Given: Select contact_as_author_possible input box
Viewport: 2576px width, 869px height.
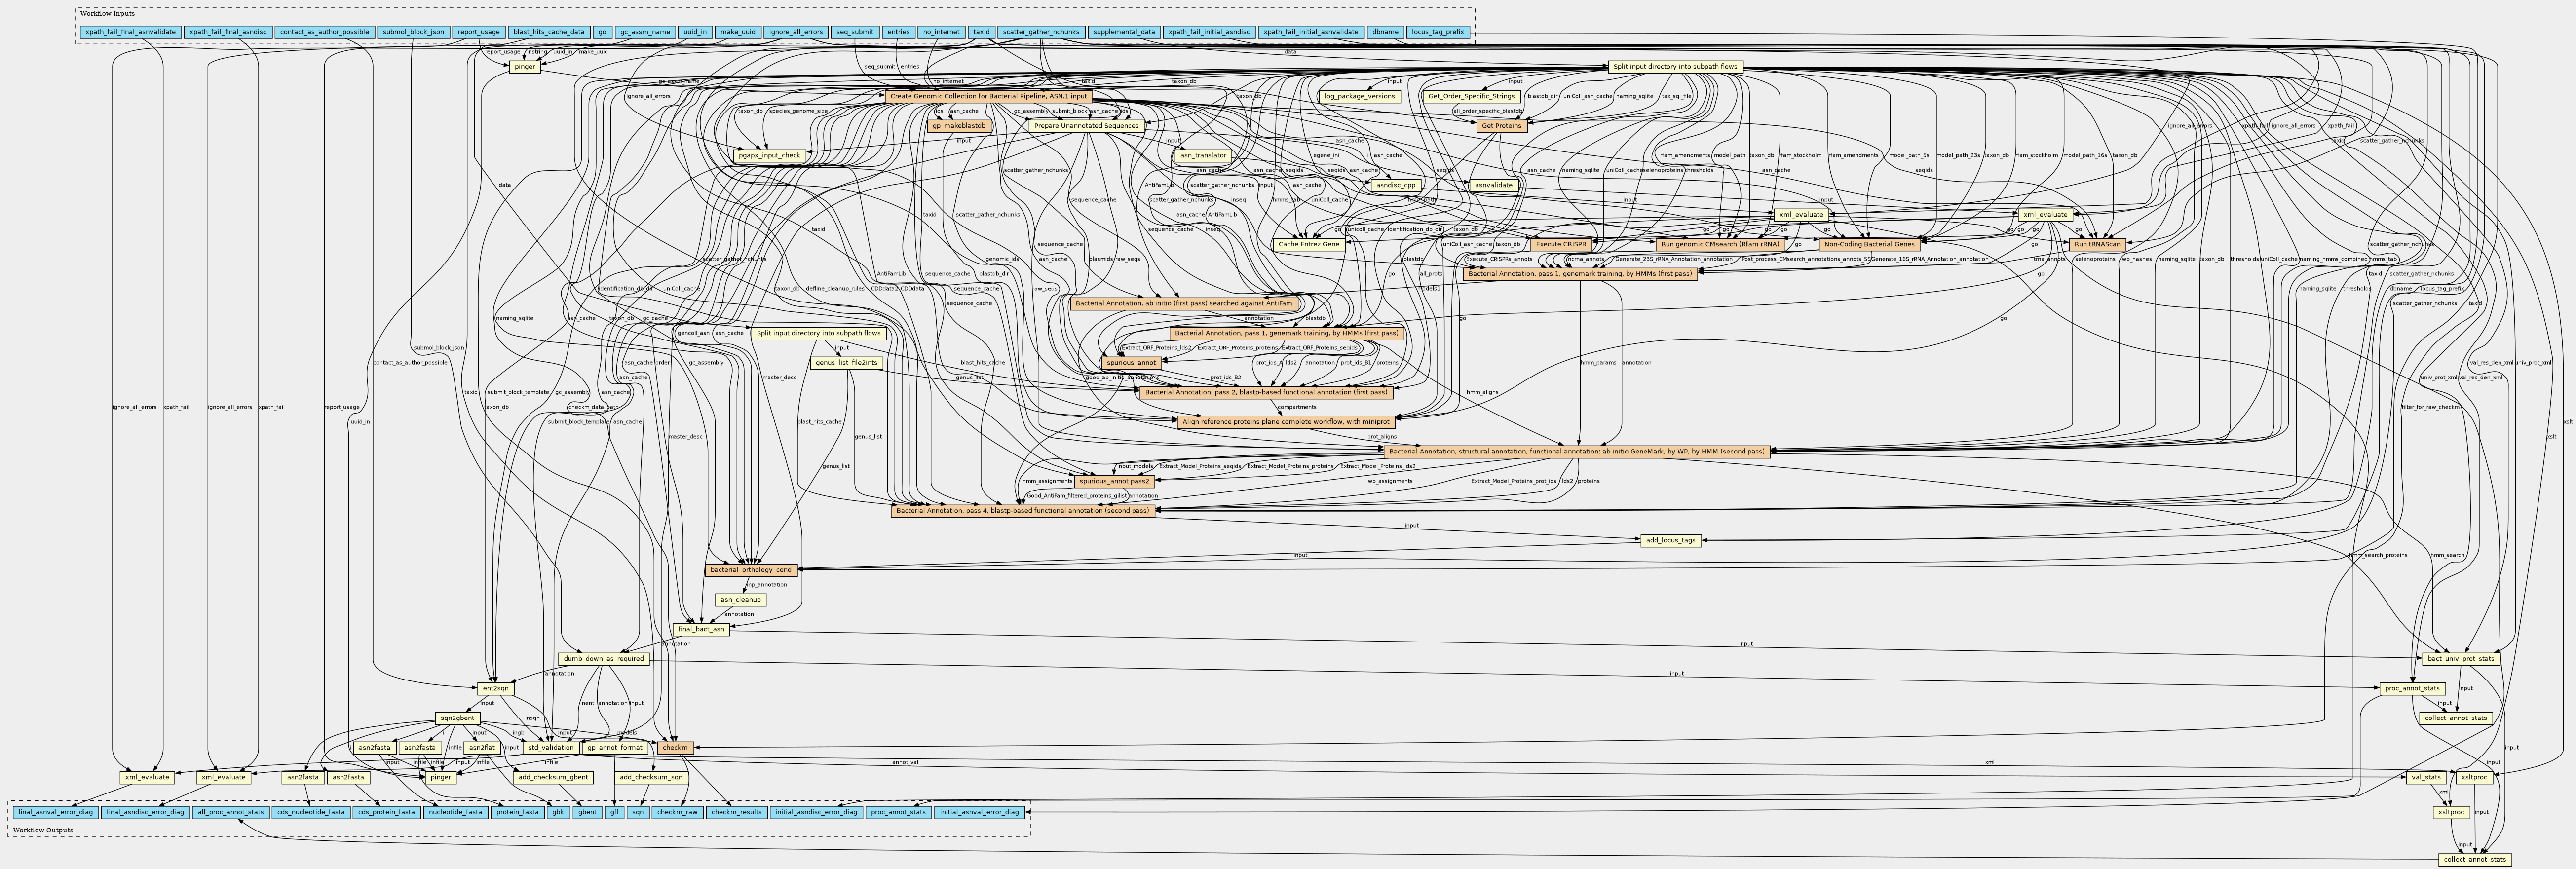Looking at the screenshot, I should point(324,32).
